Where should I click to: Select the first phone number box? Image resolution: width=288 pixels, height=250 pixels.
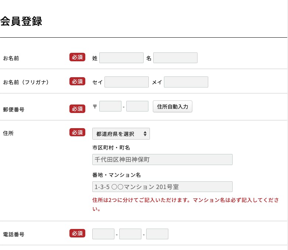(103, 234)
